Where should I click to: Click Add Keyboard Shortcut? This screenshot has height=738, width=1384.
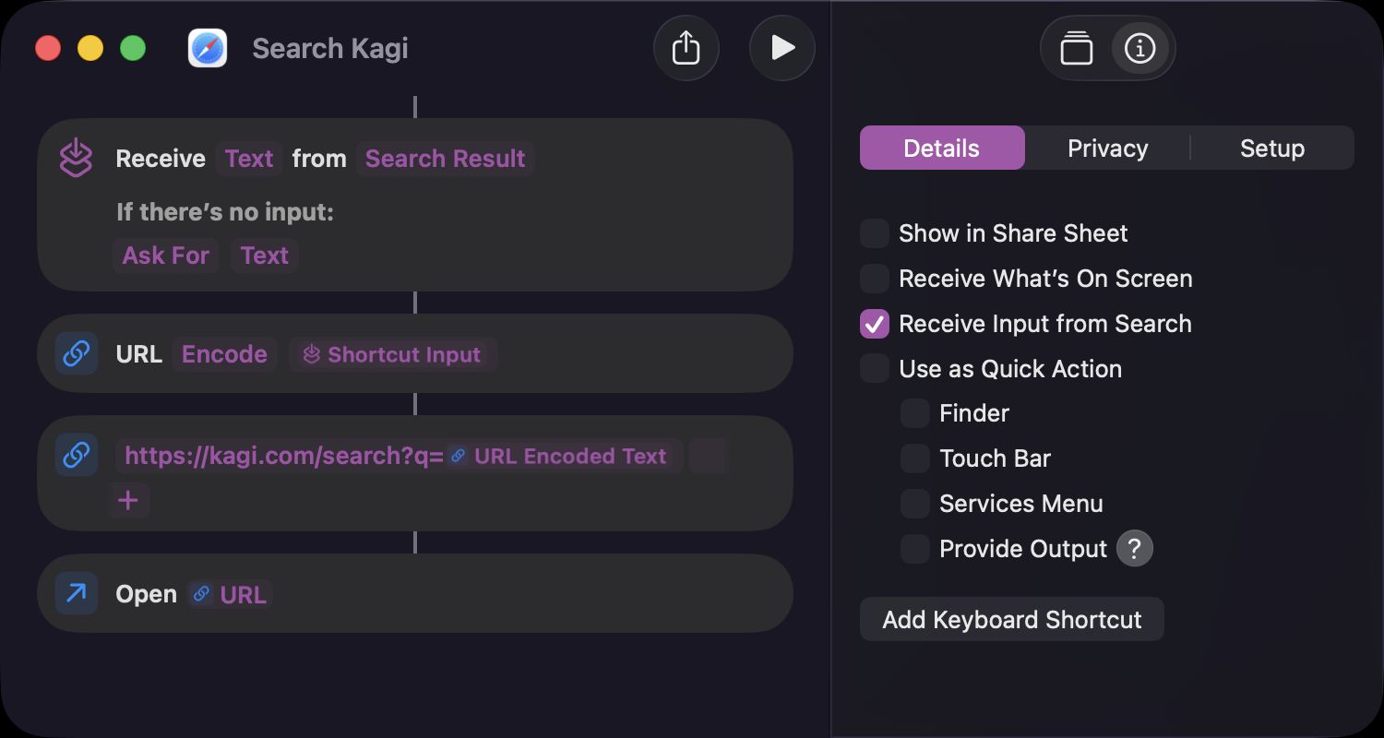point(1011,619)
